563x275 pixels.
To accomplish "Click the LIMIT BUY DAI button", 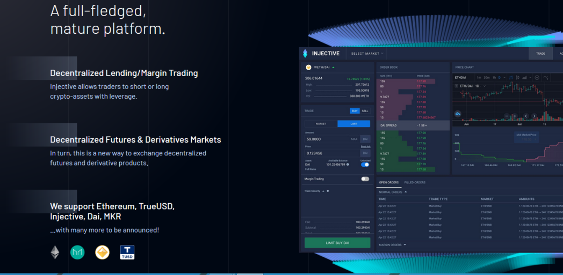I will click(337, 243).
